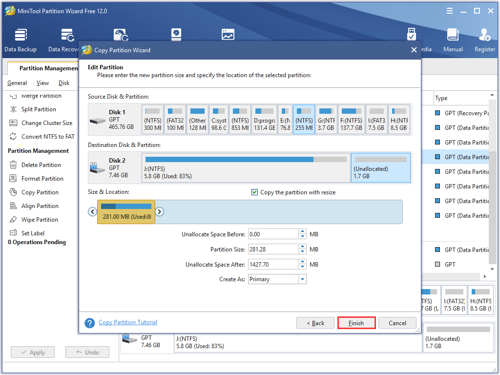Screen dimensions: 500x375
Task: Enable Copy the partition with resize
Action: tap(254, 192)
